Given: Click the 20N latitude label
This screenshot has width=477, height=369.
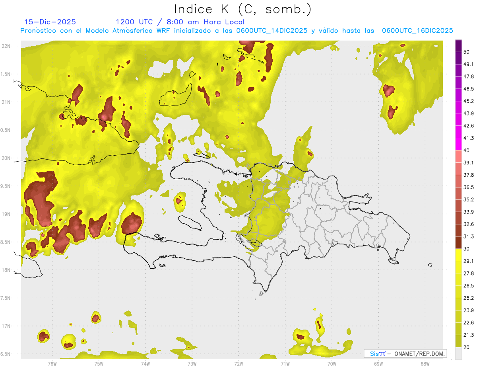Looking at the screenshot, I should click(6, 158).
